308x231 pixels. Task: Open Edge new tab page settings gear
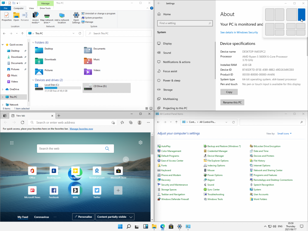140,143
